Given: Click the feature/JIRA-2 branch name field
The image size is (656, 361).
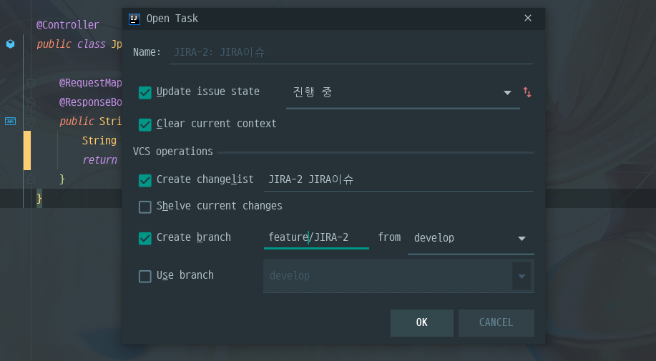Looking at the screenshot, I should (x=316, y=237).
